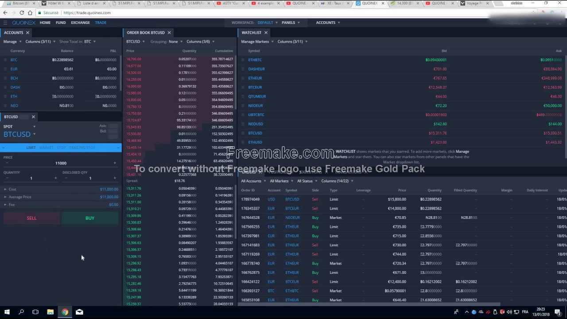The image size is (567, 319).
Task: Click the 16,700.00 ask price in Order Book
Action: click(x=134, y=59)
